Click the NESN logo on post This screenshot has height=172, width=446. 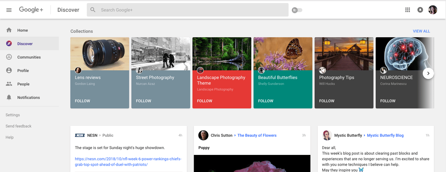pos(80,136)
